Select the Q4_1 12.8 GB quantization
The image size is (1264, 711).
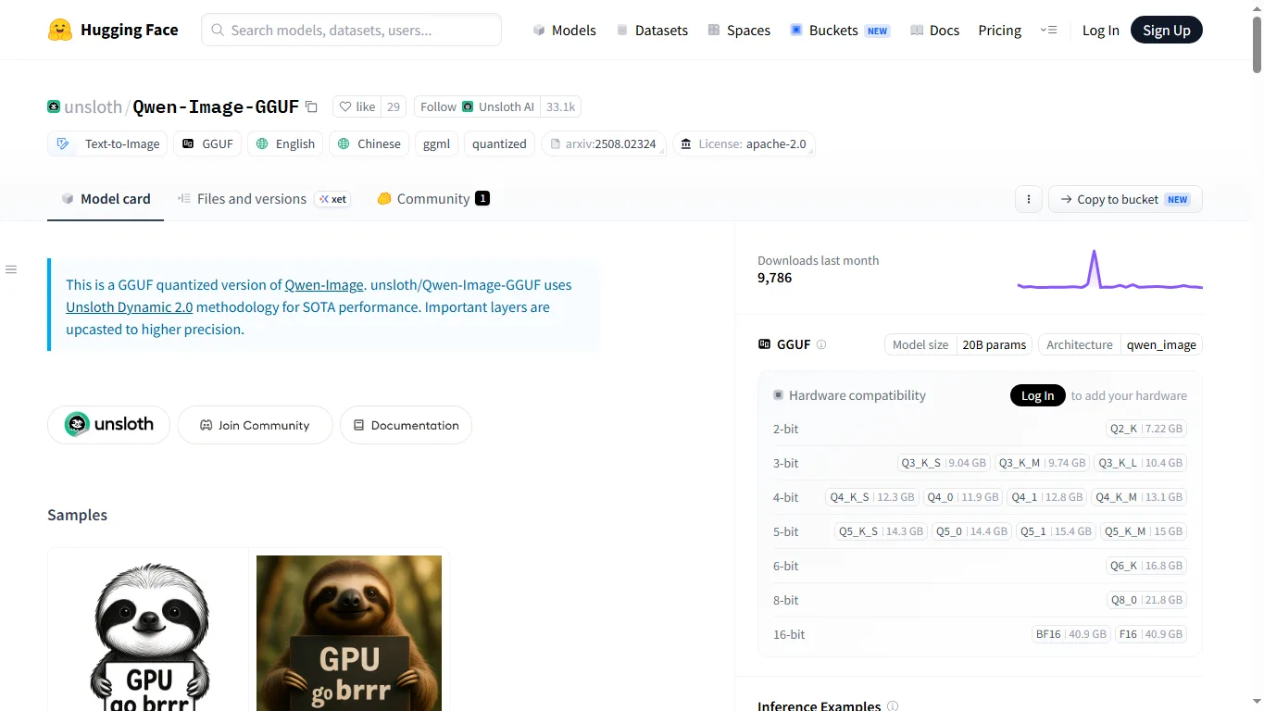click(x=1047, y=497)
